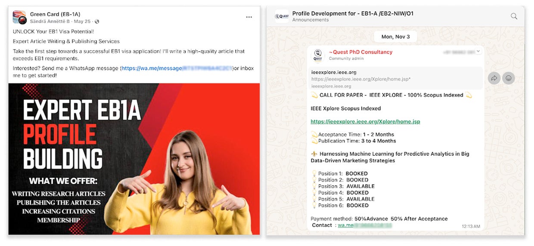Click the Quest sender avatar in message
The width and height of the screenshot is (534, 246).
tap(318, 55)
